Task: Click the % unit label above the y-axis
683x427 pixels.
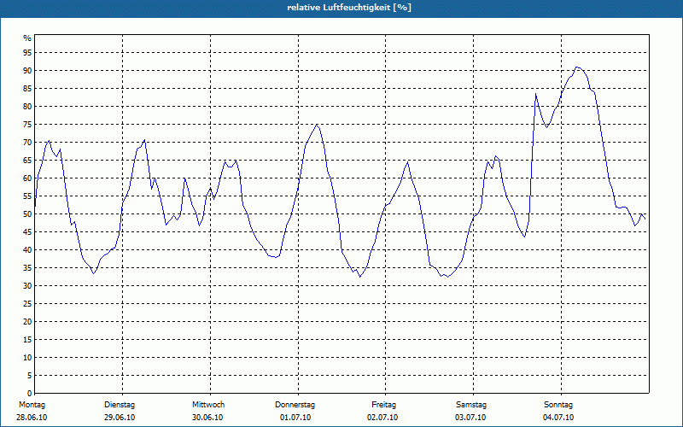Action: pos(27,38)
